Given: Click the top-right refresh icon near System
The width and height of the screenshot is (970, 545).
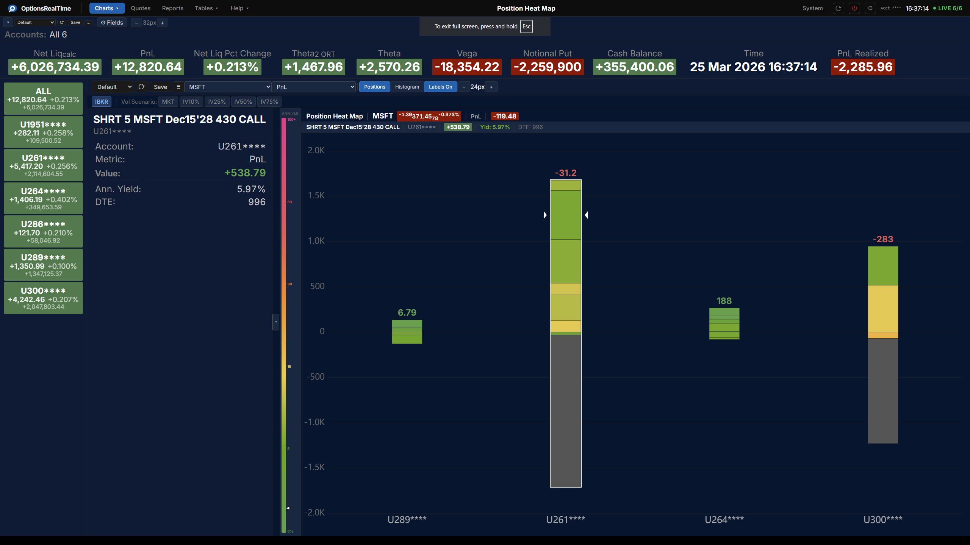Looking at the screenshot, I should pos(838,8).
